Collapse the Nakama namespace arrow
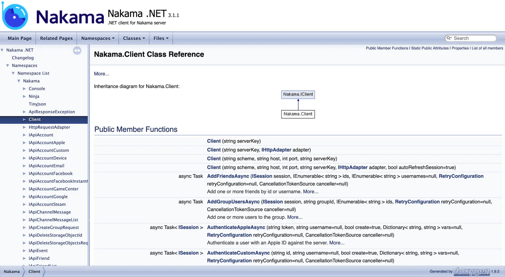505x277 pixels. pyautogui.click(x=19, y=81)
